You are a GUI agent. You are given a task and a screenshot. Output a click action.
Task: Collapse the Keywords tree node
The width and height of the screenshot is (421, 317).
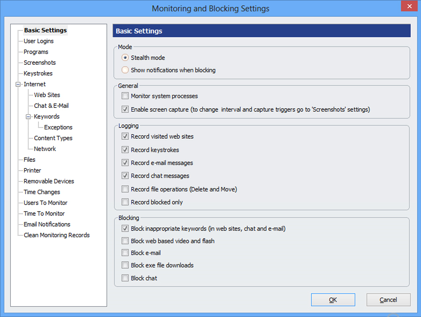tap(29, 117)
